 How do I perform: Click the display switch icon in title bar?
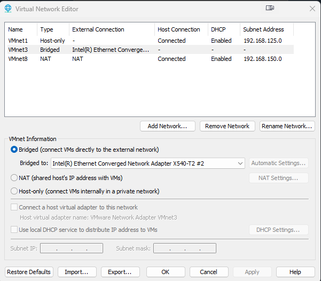click(270, 8)
